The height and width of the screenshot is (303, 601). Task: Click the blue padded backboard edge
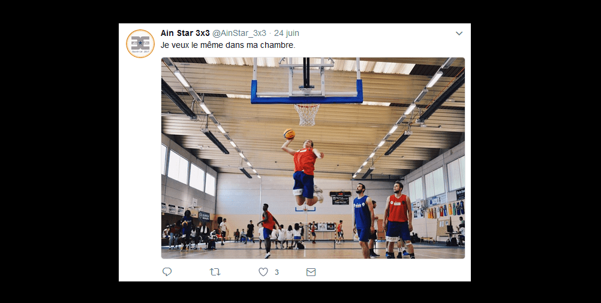click(306, 96)
